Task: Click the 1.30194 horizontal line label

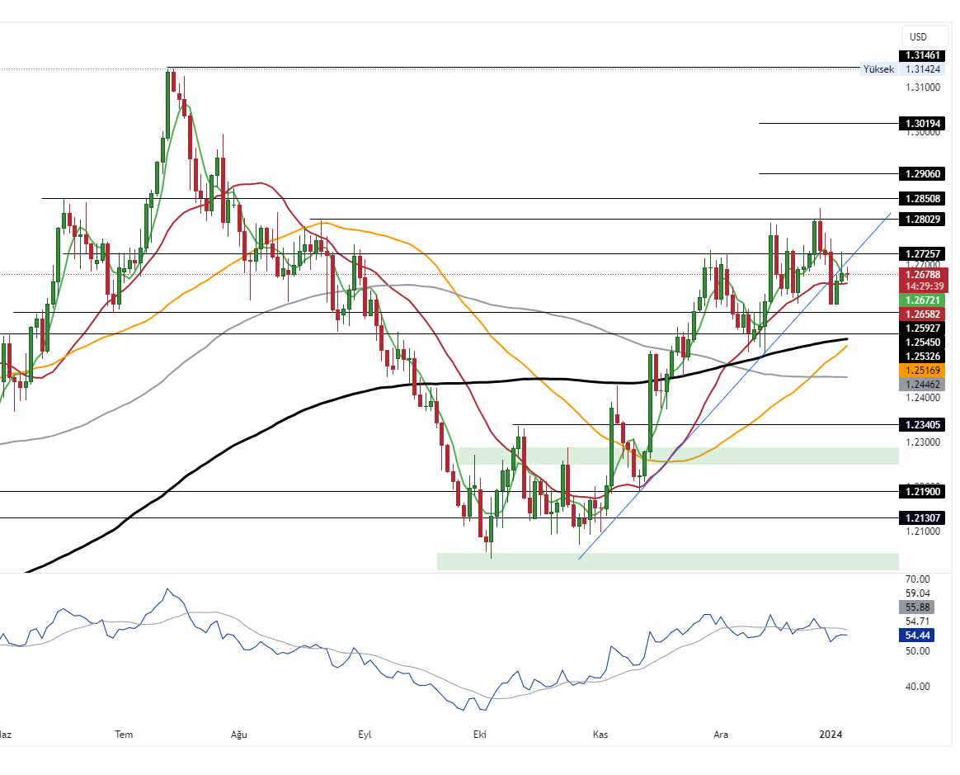Action: (924, 124)
